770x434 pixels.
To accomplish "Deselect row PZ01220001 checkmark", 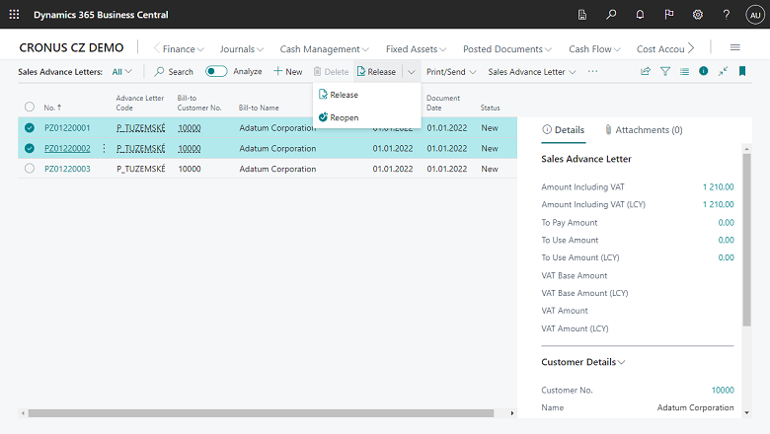I will (30, 128).
